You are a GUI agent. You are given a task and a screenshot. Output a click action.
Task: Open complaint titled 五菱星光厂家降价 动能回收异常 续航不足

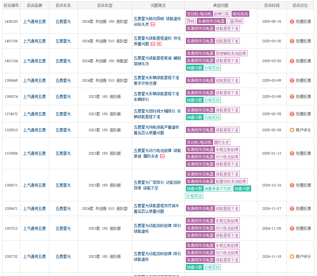tap(157, 185)
